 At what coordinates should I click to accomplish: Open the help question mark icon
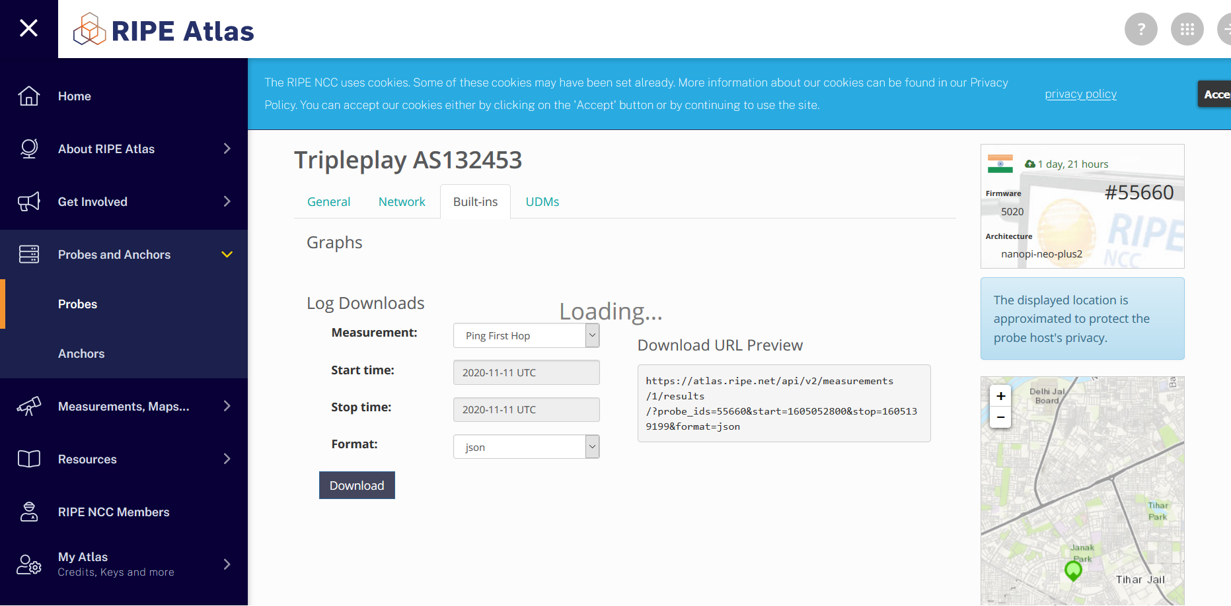1141,28
